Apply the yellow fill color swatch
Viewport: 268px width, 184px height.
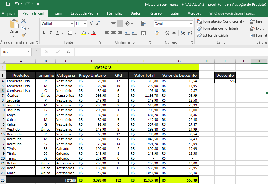[83, 33]
